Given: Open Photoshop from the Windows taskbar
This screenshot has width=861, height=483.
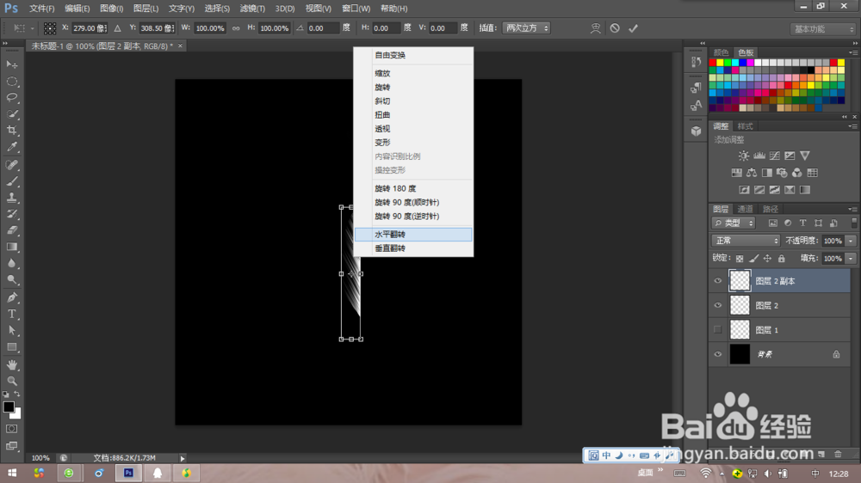Looking at the screenshot, I should pyautogui.click(x=128, y=473).
